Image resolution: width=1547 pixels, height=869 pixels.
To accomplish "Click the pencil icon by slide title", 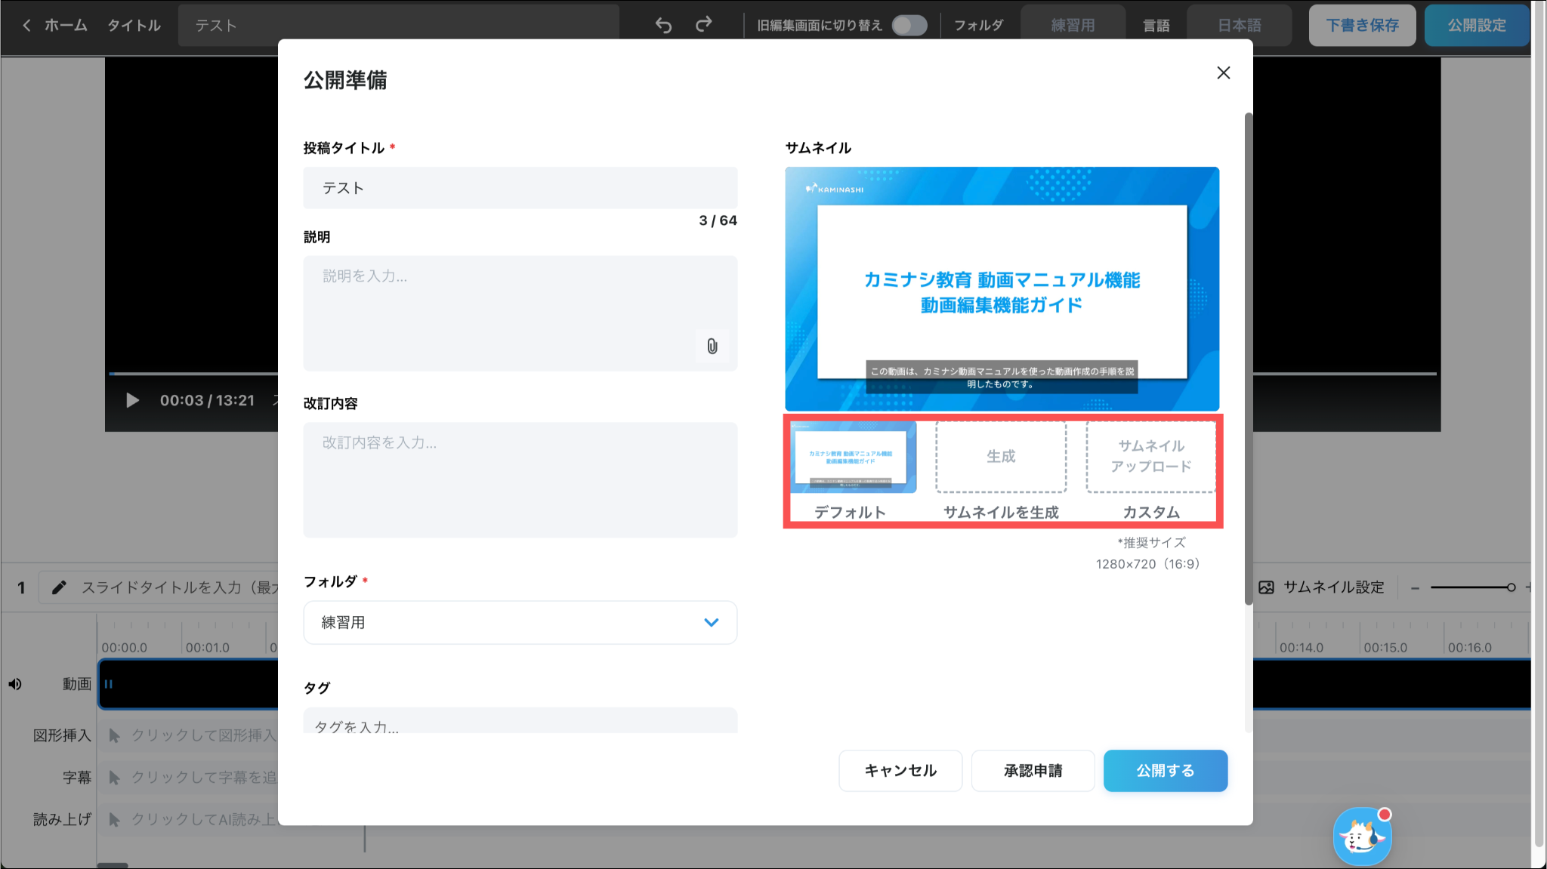I will [x=59, y=587].
